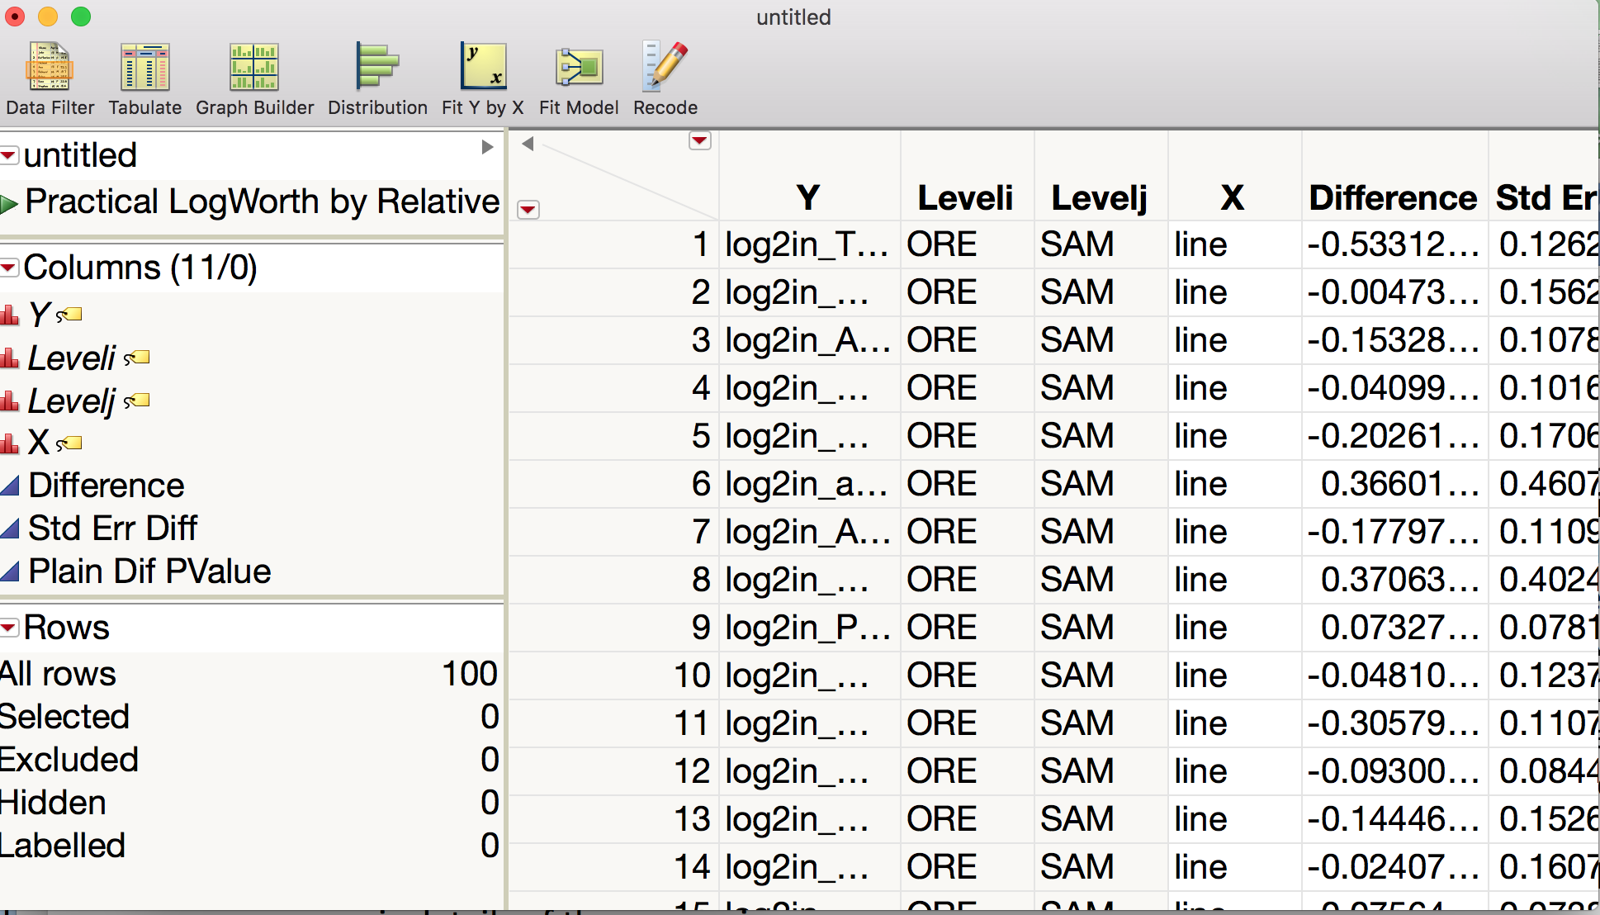Open the rows dropdown in the grid corner
The image size is (1600, 915).
528,211
